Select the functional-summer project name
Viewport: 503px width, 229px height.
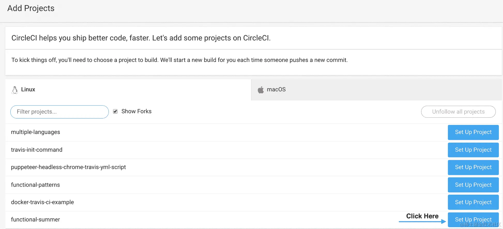(35, 219)
